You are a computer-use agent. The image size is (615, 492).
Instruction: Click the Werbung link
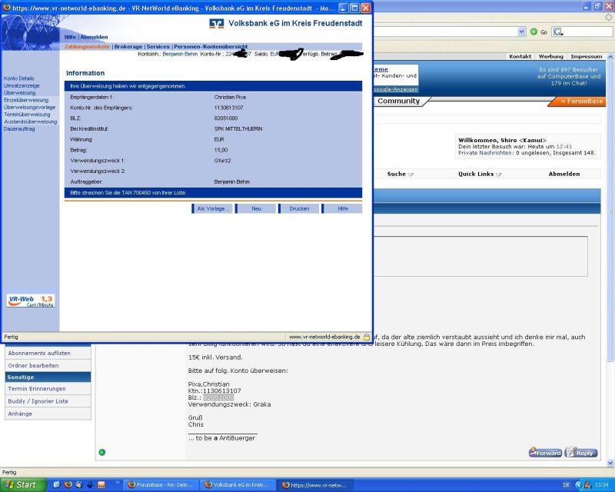(550, 56)
